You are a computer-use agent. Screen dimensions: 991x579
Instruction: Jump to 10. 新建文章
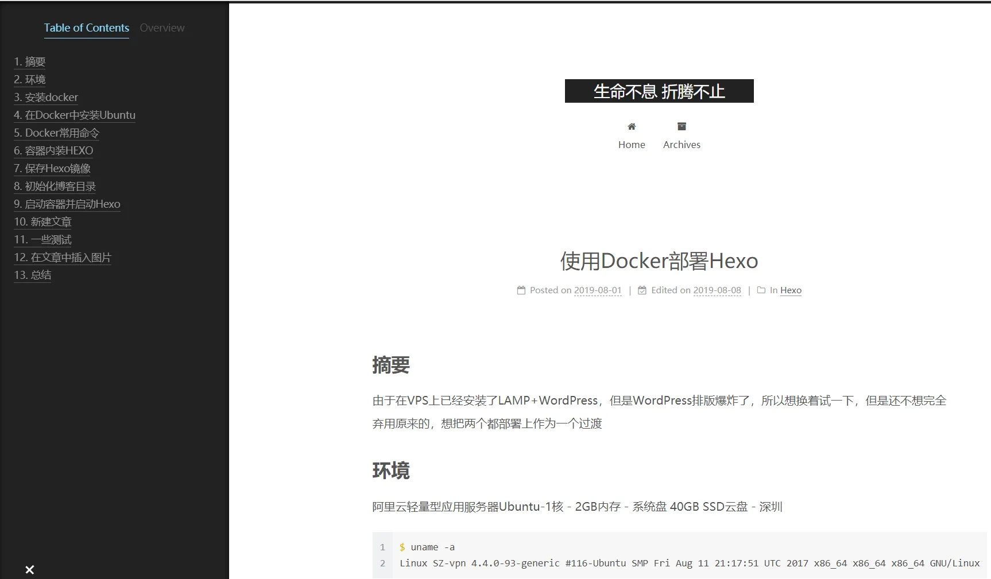point(43,222)
